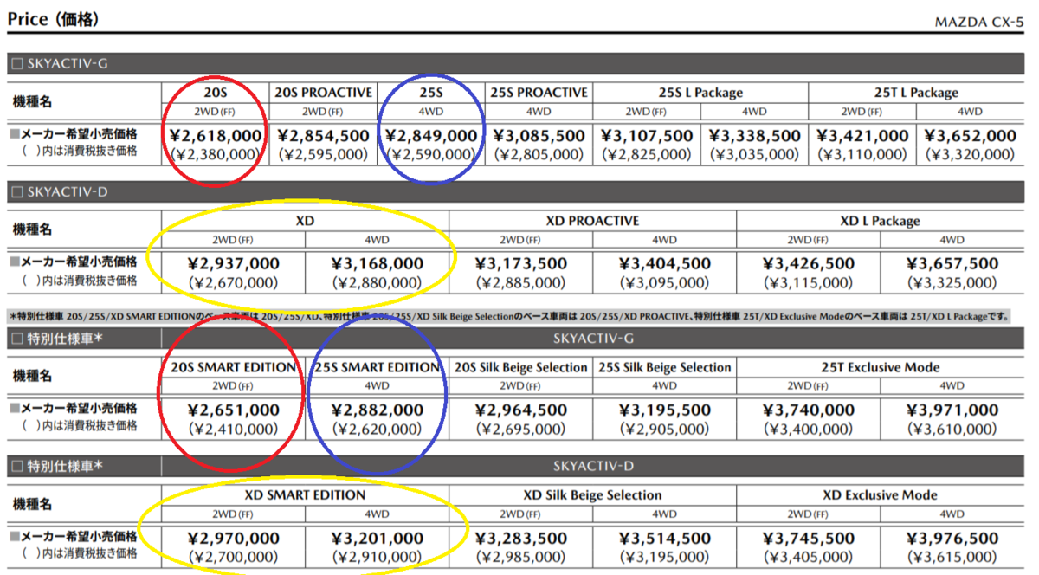Click the price ¥3,652,000

pyautogui.click(x=970, y=136)
